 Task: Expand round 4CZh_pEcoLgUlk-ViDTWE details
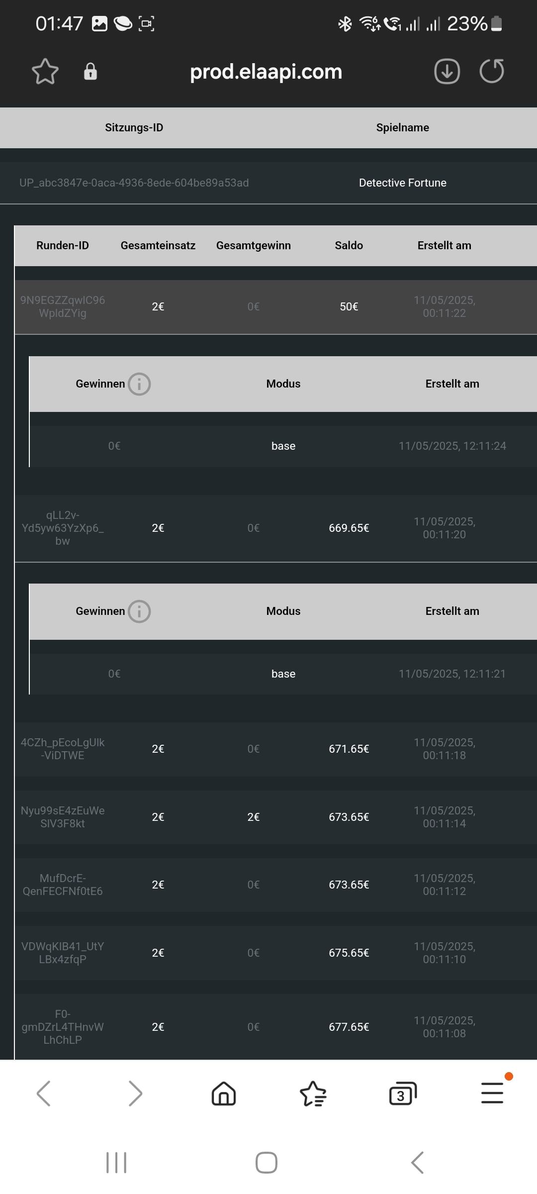click(x=275, y=749)
